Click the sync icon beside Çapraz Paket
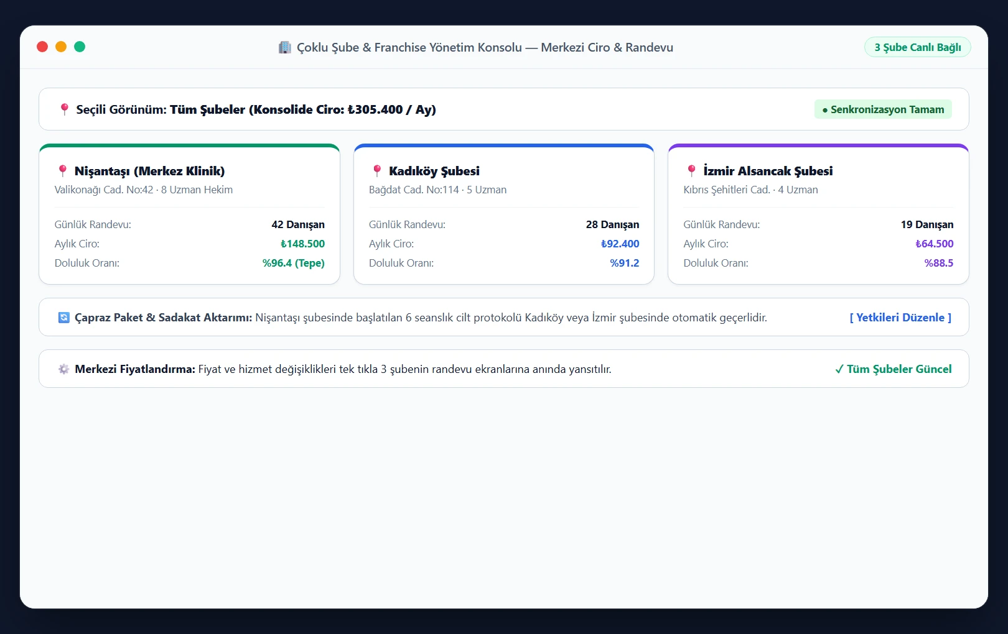The image size is (1008, 634). pyautogui.click(x=64, y=318)
